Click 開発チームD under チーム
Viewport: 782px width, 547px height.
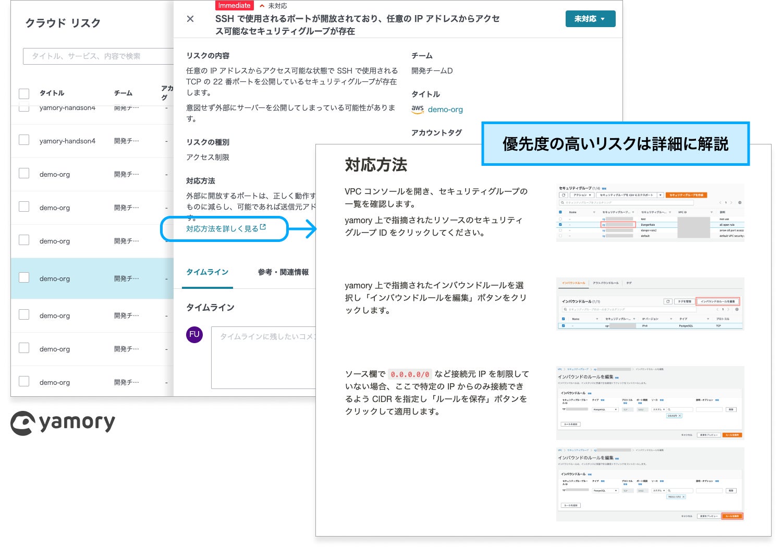point(432,71)
